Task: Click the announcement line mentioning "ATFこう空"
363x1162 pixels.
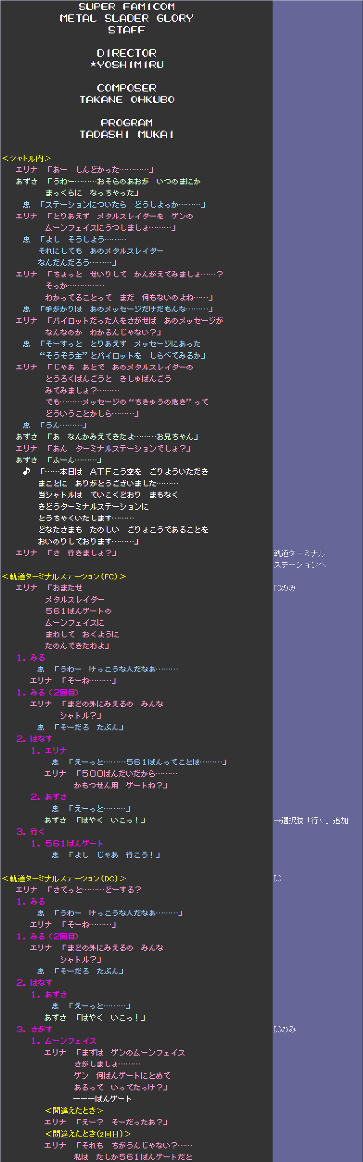Action: tap(123, 472)
